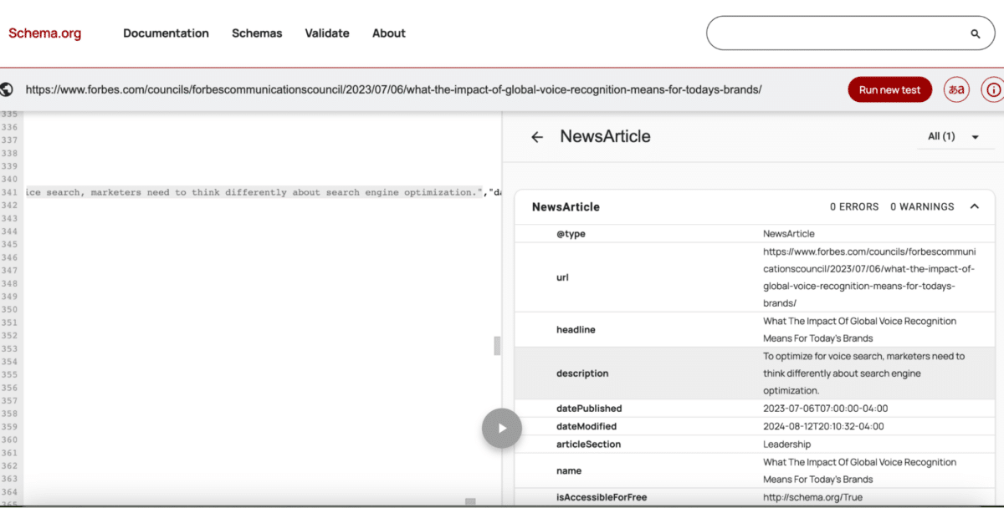The width and height of the screenshot is (1004, 508).
Task: Click the dateModified property label
Action: tap(587, 426)
